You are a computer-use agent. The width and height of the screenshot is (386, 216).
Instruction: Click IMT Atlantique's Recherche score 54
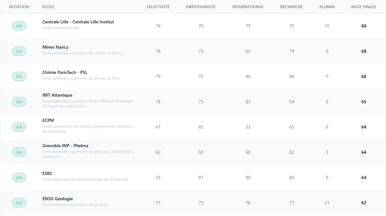(292, 102)
